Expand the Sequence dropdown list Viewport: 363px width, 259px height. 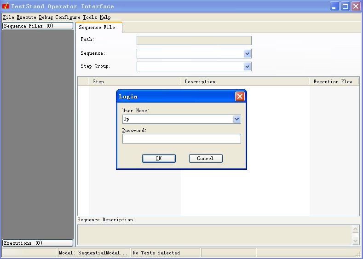pyautogui.click(x=247, y=54)
